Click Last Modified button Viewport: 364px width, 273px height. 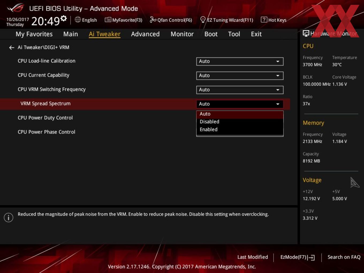[252, 257]
